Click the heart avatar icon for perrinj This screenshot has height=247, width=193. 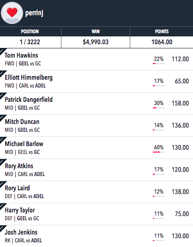[x=12, y=13]
